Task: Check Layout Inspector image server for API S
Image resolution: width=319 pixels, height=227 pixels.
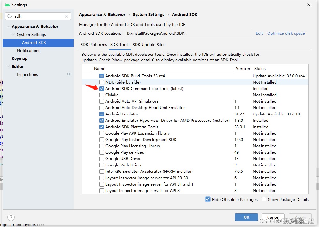Action: pos(102,191)
